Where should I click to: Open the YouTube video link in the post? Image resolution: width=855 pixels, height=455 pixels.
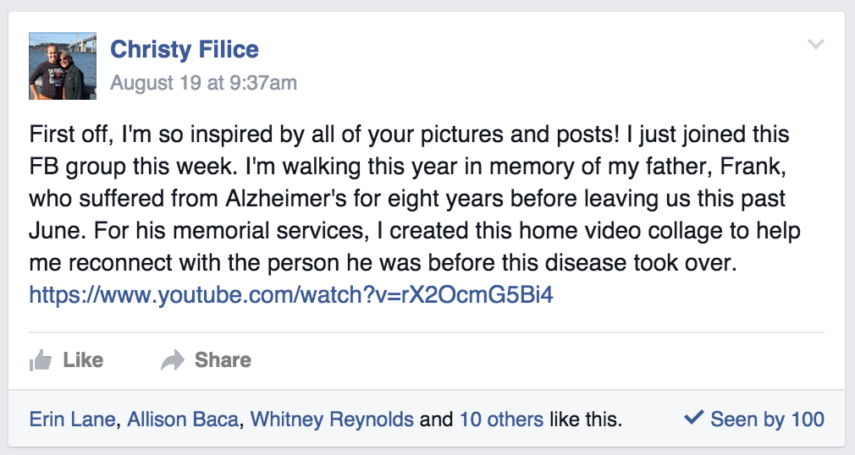click(x=291, y=295)
